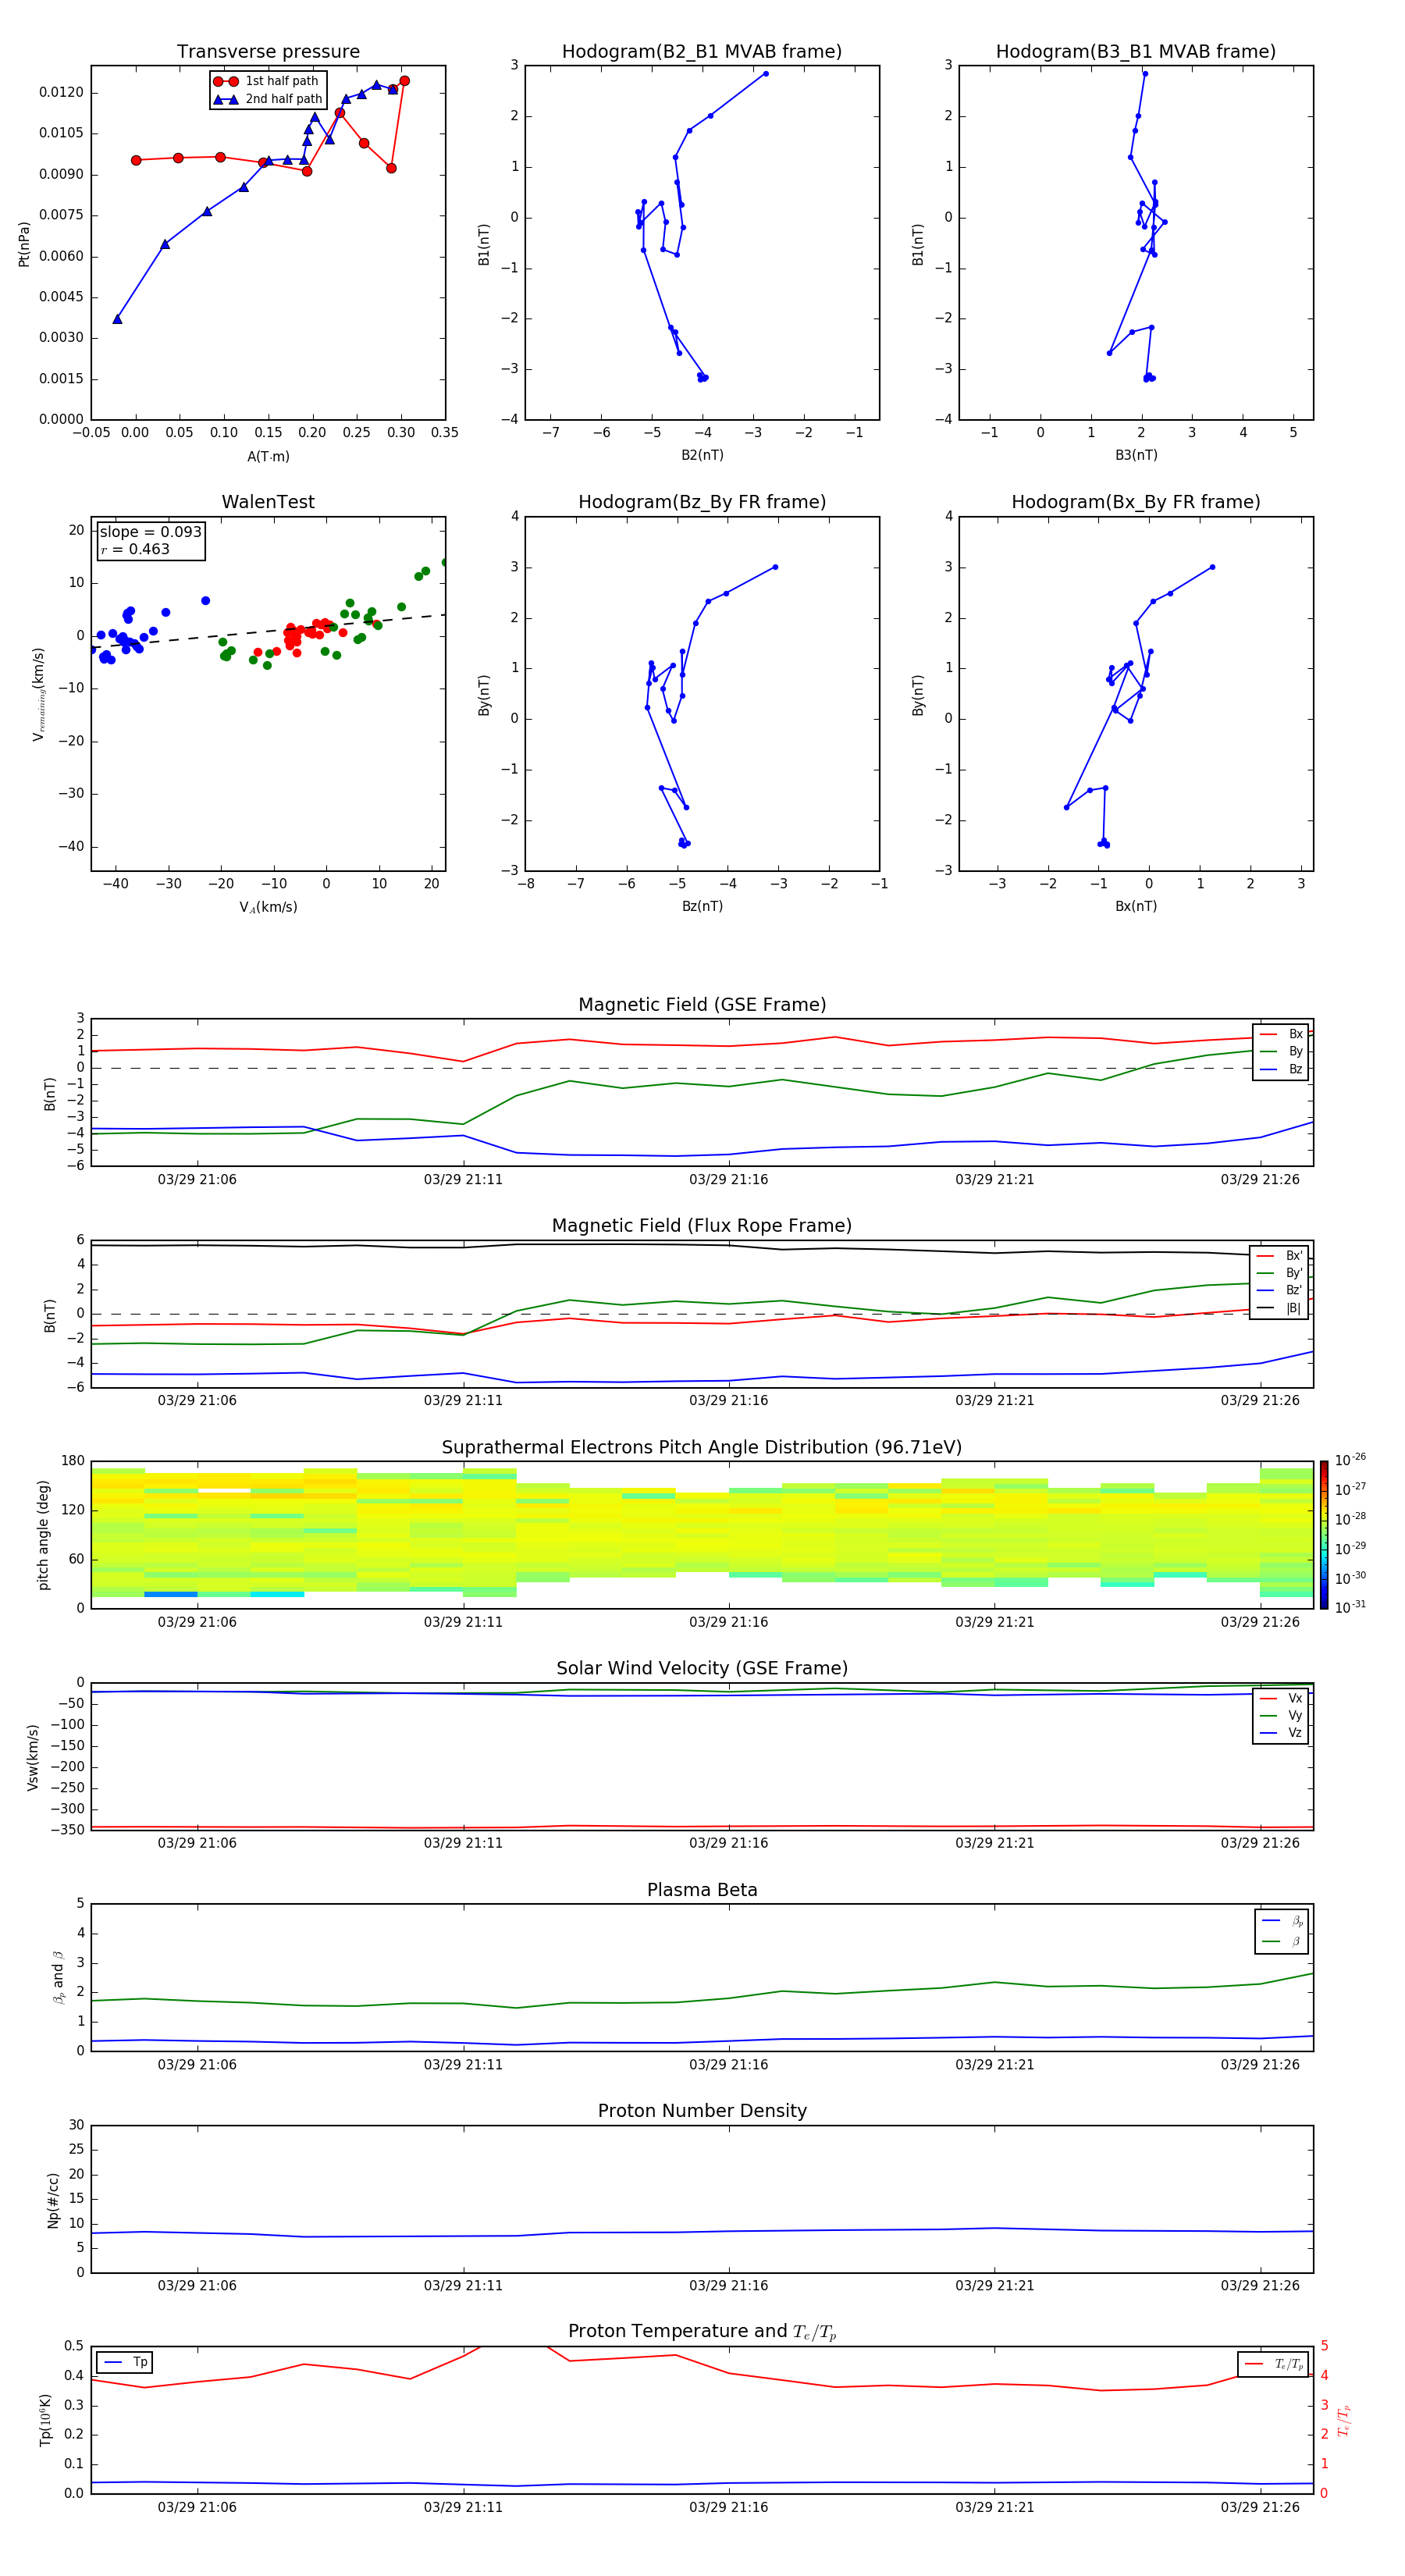Image resolution: width=1405 pixels, height=2576 pixels.
Task: Click the Bz(nT) x-axis label
Action: (x=702, y=906)
